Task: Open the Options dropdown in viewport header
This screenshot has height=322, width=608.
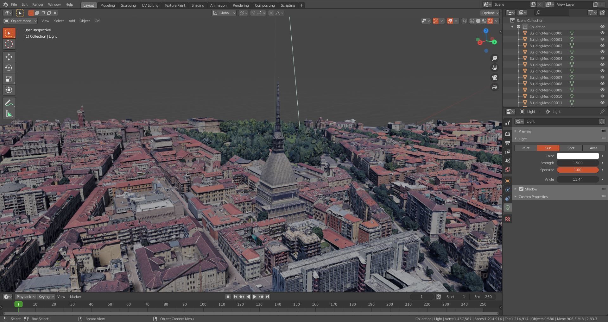Action: (x=490, y=13)
